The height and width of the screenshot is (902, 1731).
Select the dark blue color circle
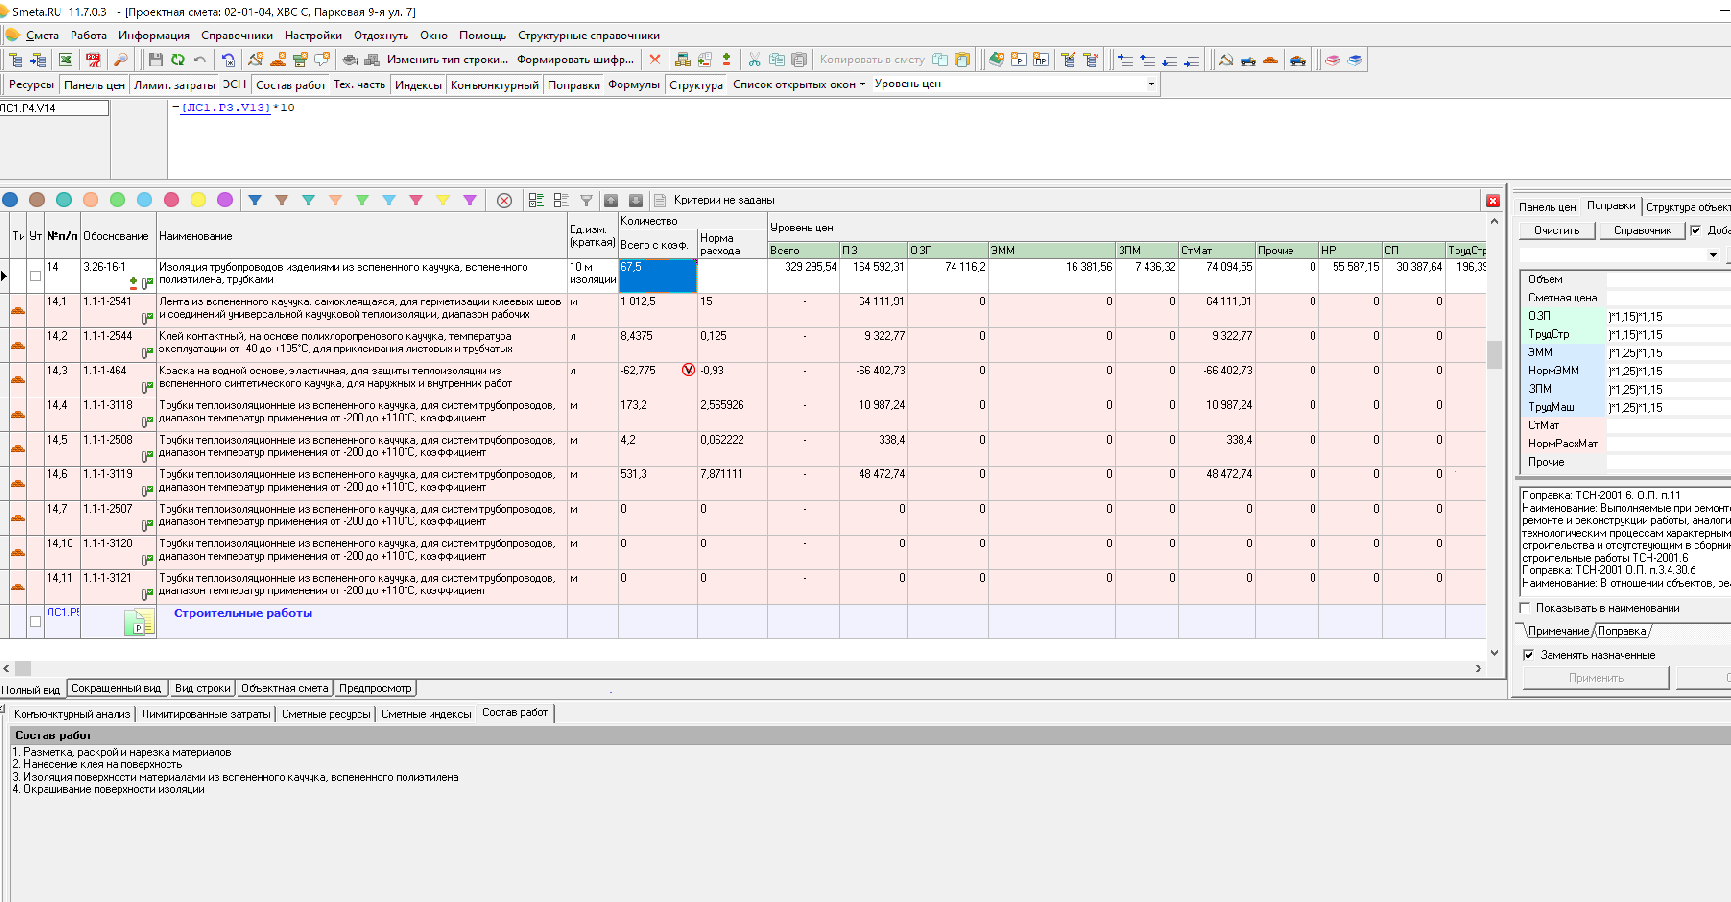point(10,200)
